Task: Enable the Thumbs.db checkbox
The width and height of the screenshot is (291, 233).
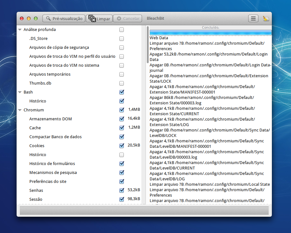Action: click(x=122, y=83)
